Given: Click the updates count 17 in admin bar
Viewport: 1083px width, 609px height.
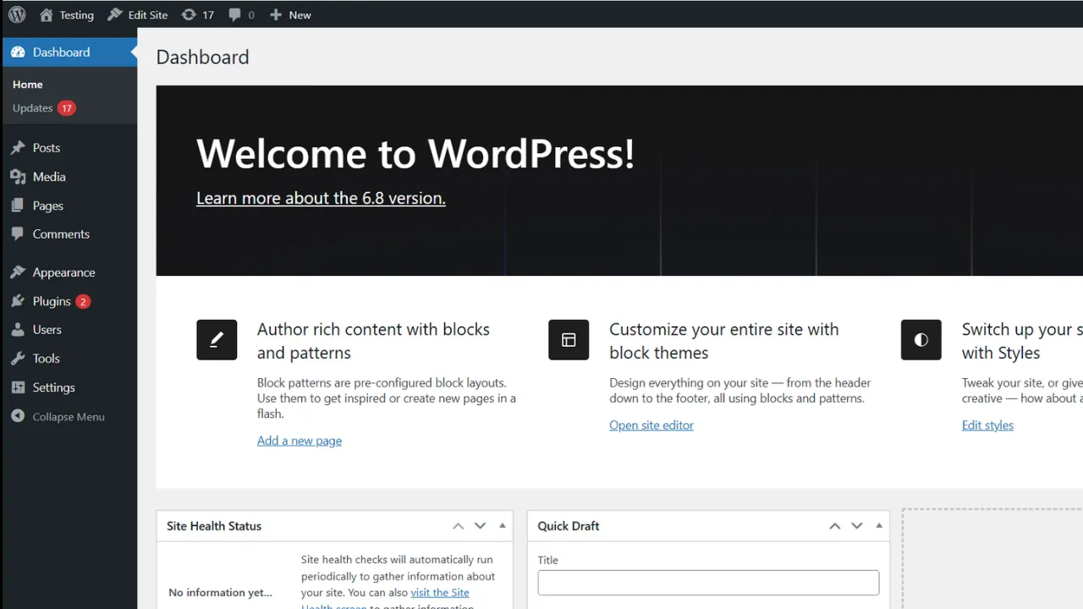Looking at the screenshot, I should 208,15.
